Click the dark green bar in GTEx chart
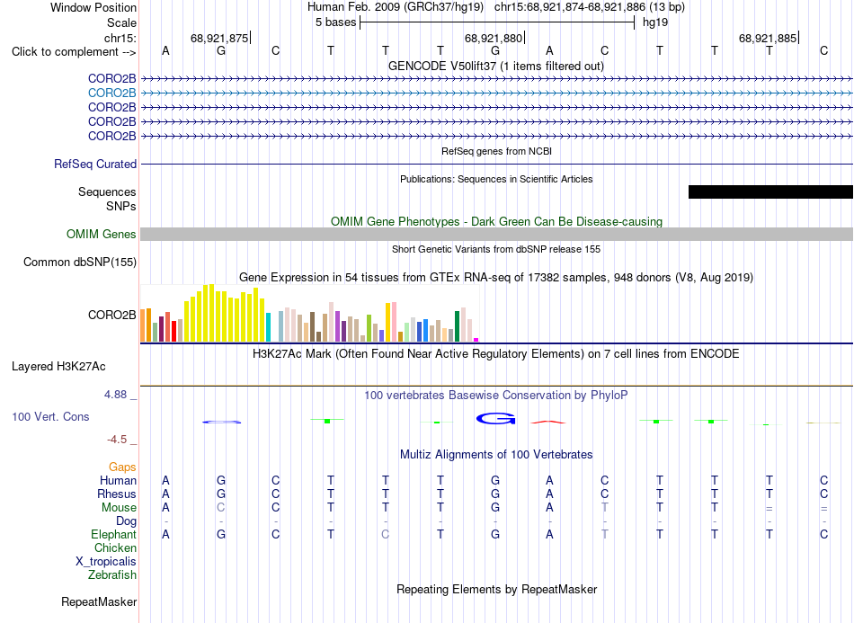The width and height of the screenshot is (854, 623). click(x=457, y=326)
